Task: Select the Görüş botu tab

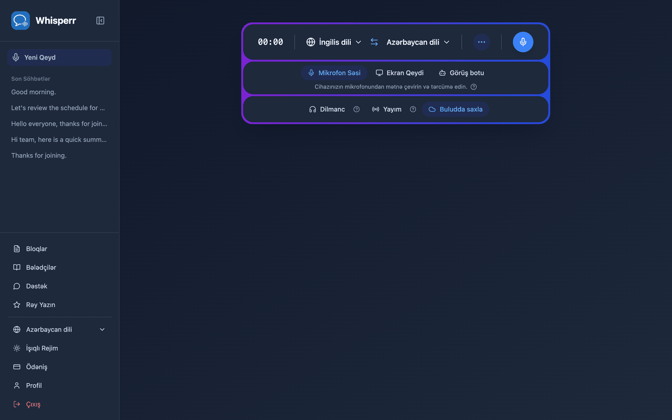Action: pyautogui.click(x=462, y=73)
